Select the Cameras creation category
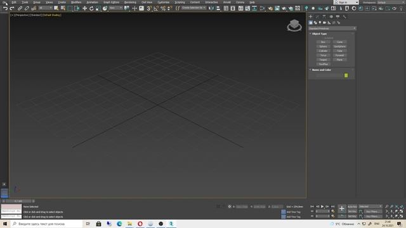The height and width of the screenshot is (228, 406). 324,23
